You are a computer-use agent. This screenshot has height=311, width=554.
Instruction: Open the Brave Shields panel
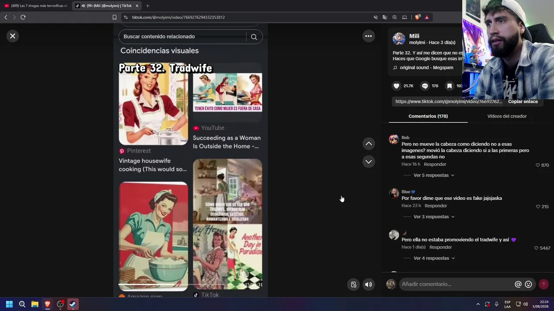pos(417,17)
